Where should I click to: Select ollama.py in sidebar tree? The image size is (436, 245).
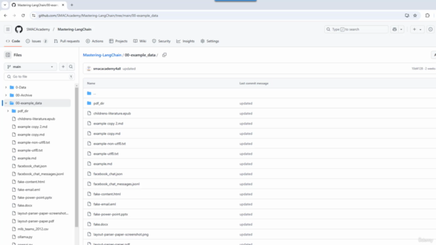tap(25, 237)
